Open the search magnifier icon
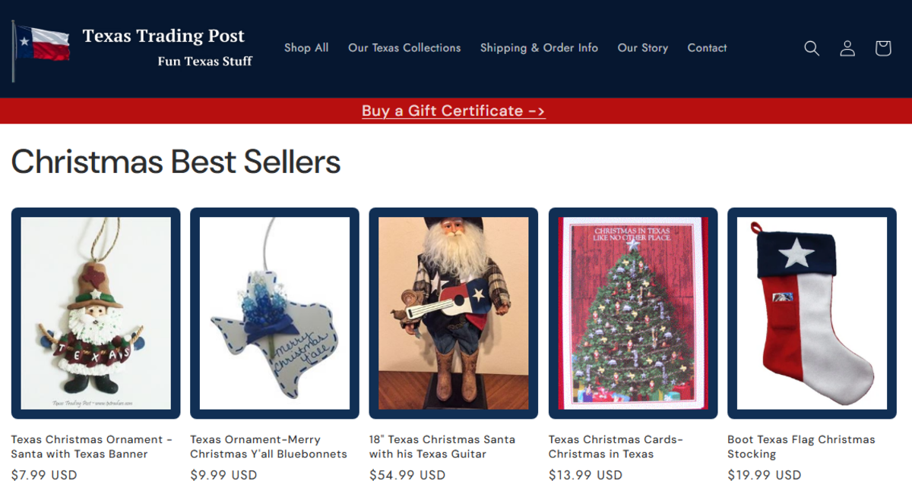 812,49
